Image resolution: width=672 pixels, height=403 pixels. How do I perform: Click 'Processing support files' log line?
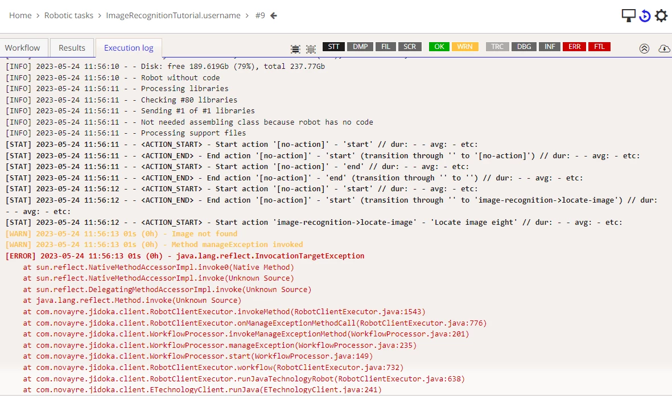coord(126,133)
